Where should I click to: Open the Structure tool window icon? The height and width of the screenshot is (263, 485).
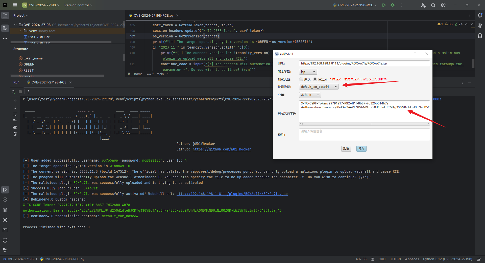[5, 28]
